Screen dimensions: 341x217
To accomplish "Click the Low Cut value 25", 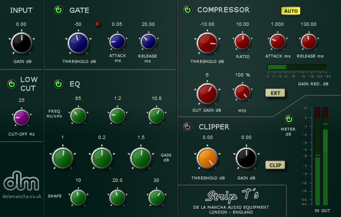I will point(21,100).
